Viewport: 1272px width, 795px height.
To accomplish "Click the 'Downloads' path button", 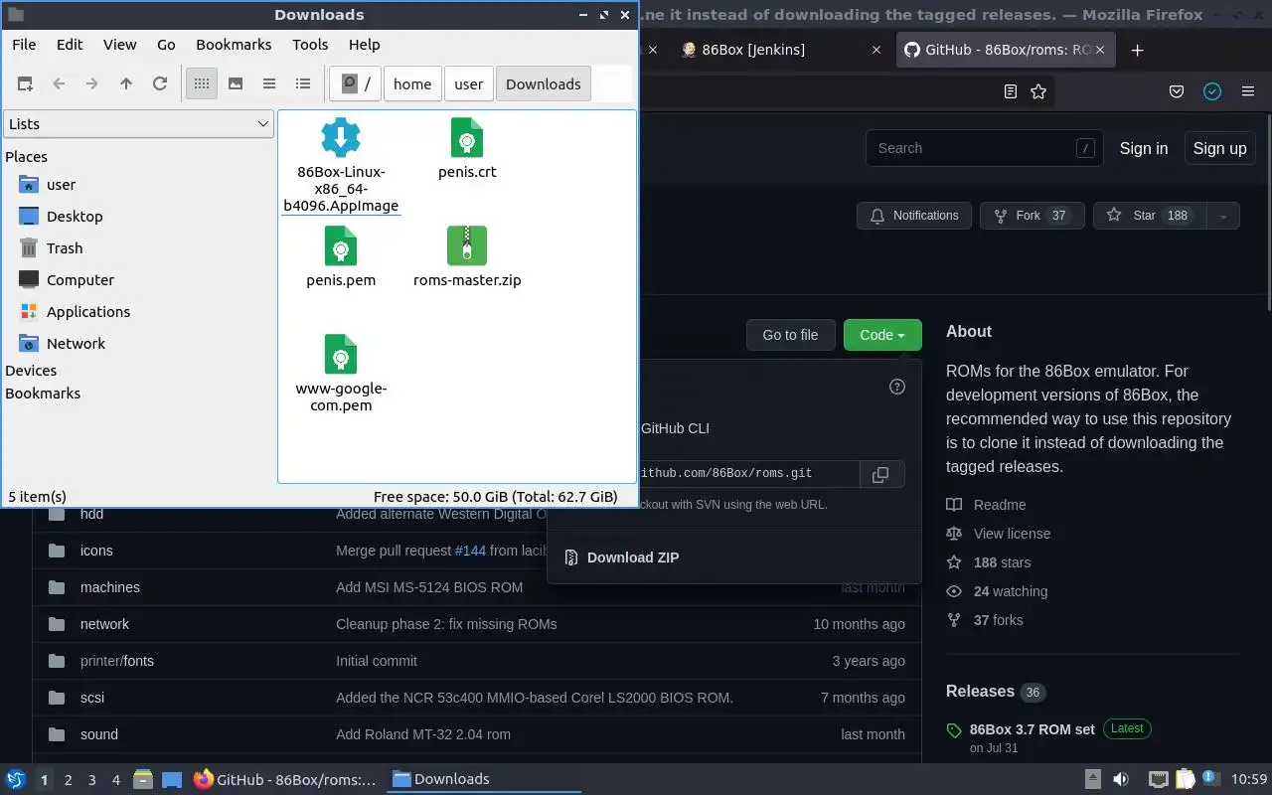I will pos(544,84).
